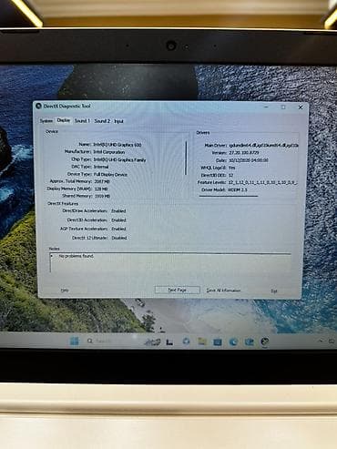
Task: Show hidden icons in the system tray
Action: 321,342
